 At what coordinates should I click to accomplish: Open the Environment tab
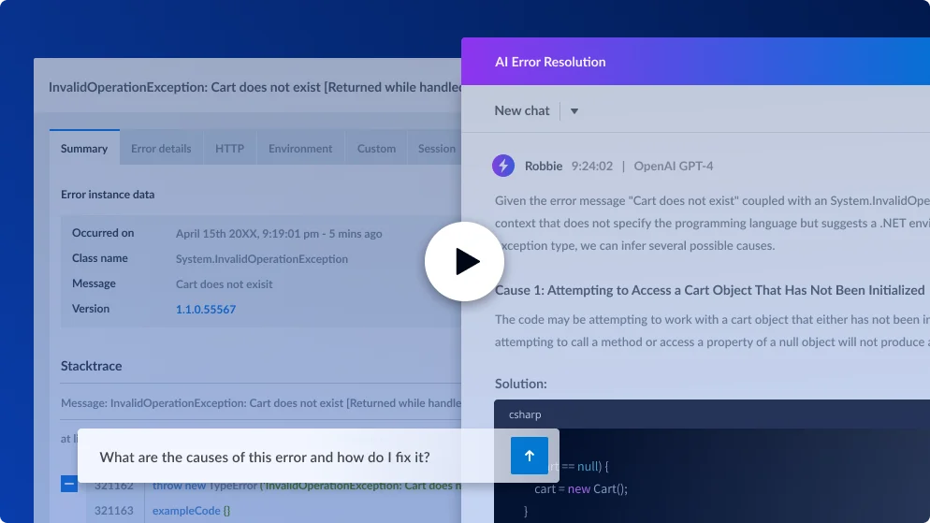(x=300, y=148)
